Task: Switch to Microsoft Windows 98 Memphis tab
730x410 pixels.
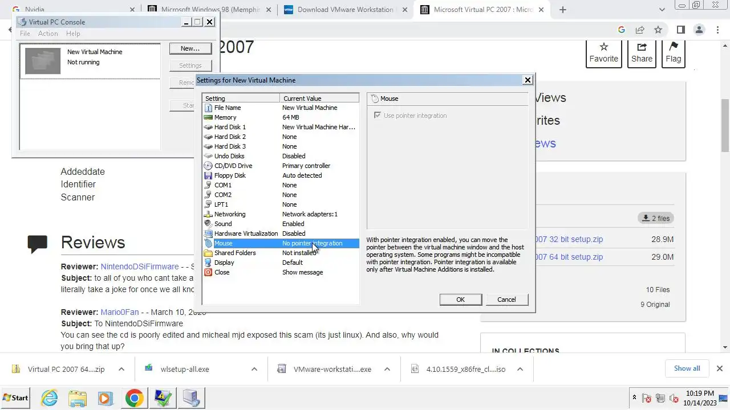Action: (210, 10)
